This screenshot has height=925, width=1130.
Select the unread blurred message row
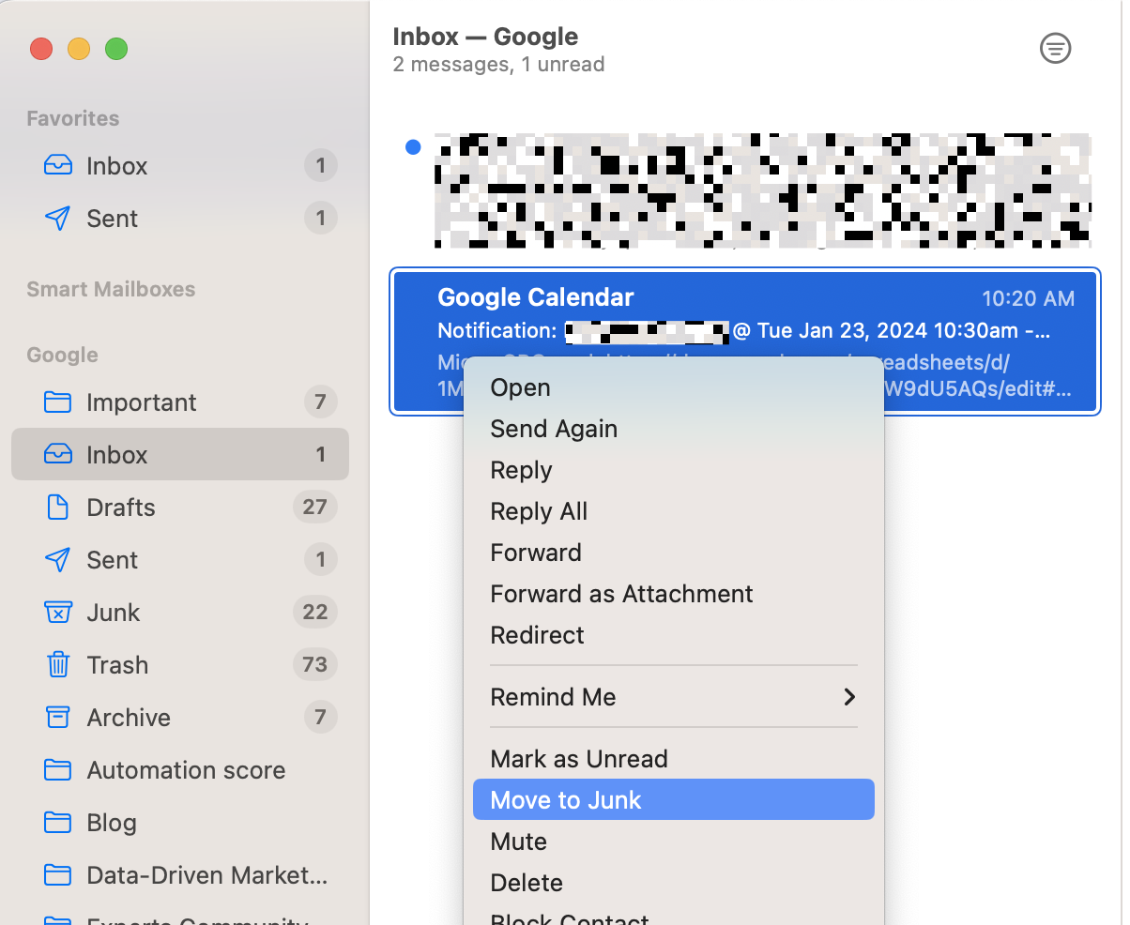pos(745,191)
